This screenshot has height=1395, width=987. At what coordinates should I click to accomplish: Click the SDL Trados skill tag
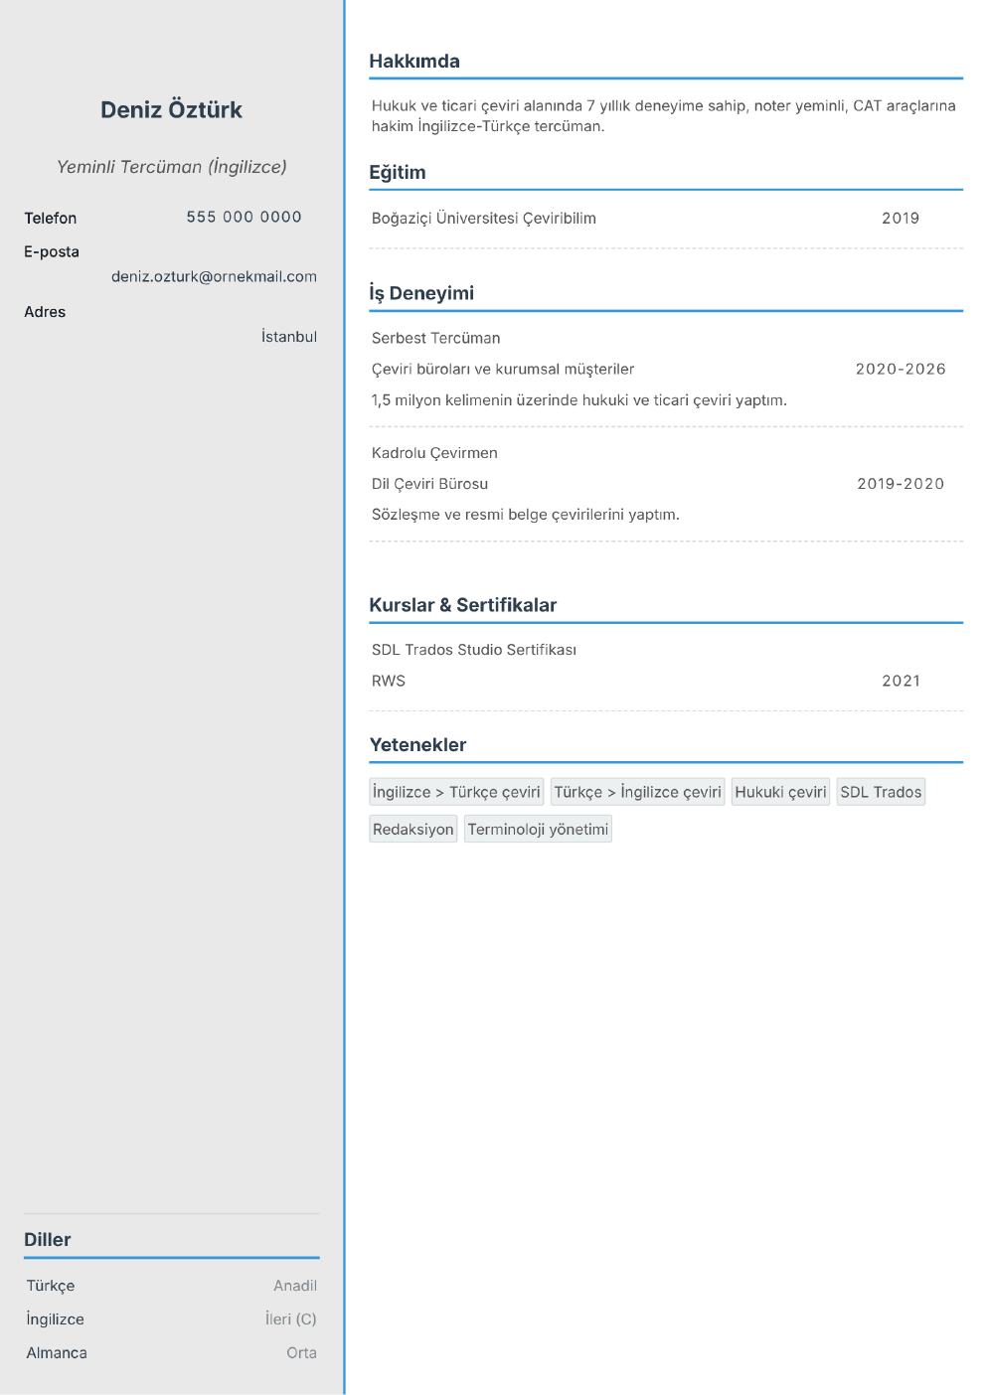click(881, 792)
